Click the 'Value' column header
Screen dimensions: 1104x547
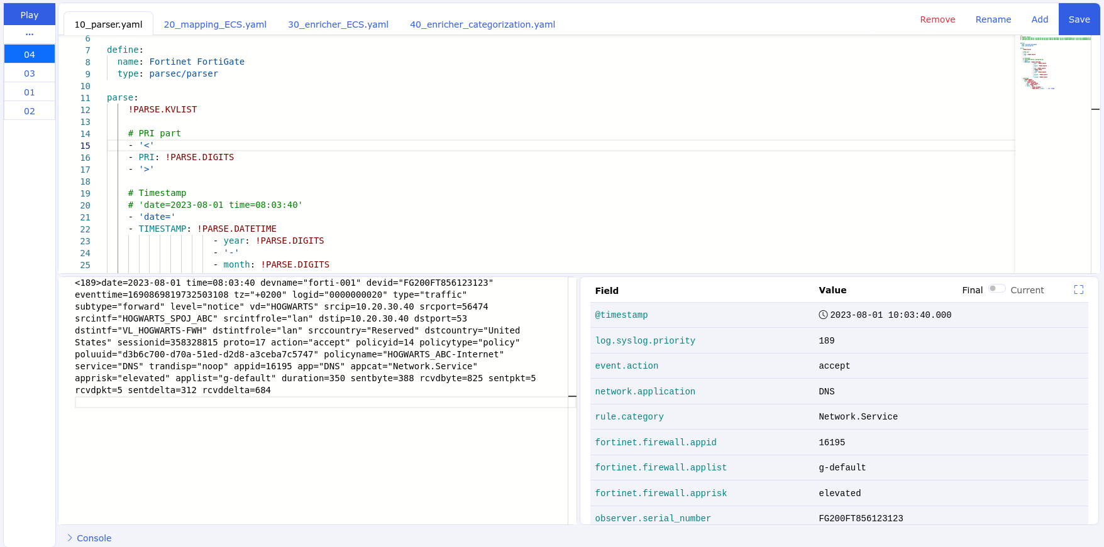coord(832,290)
